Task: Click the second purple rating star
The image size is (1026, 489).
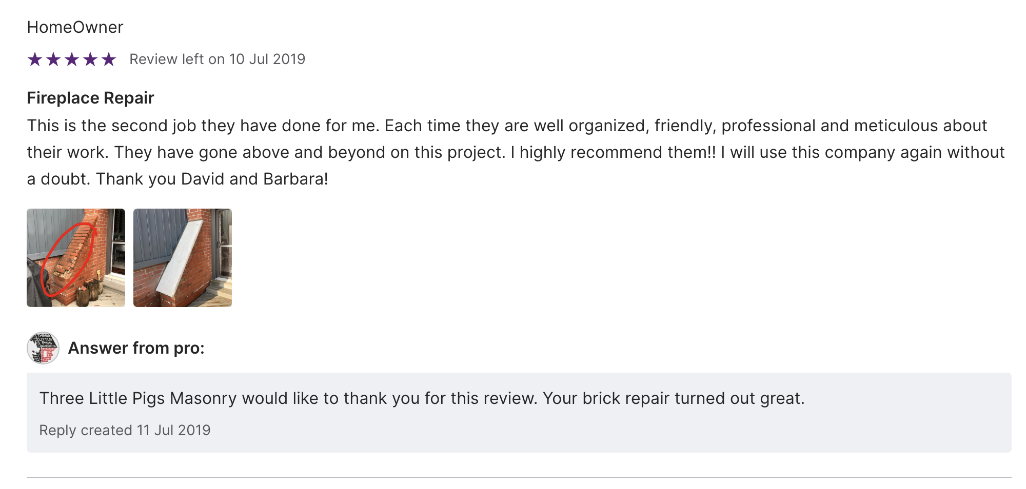Action: (x=53, y=59)
